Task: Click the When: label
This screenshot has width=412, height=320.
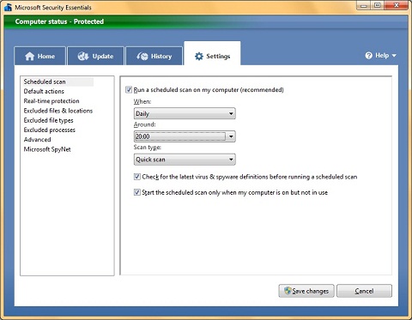Action: [142, 101]
